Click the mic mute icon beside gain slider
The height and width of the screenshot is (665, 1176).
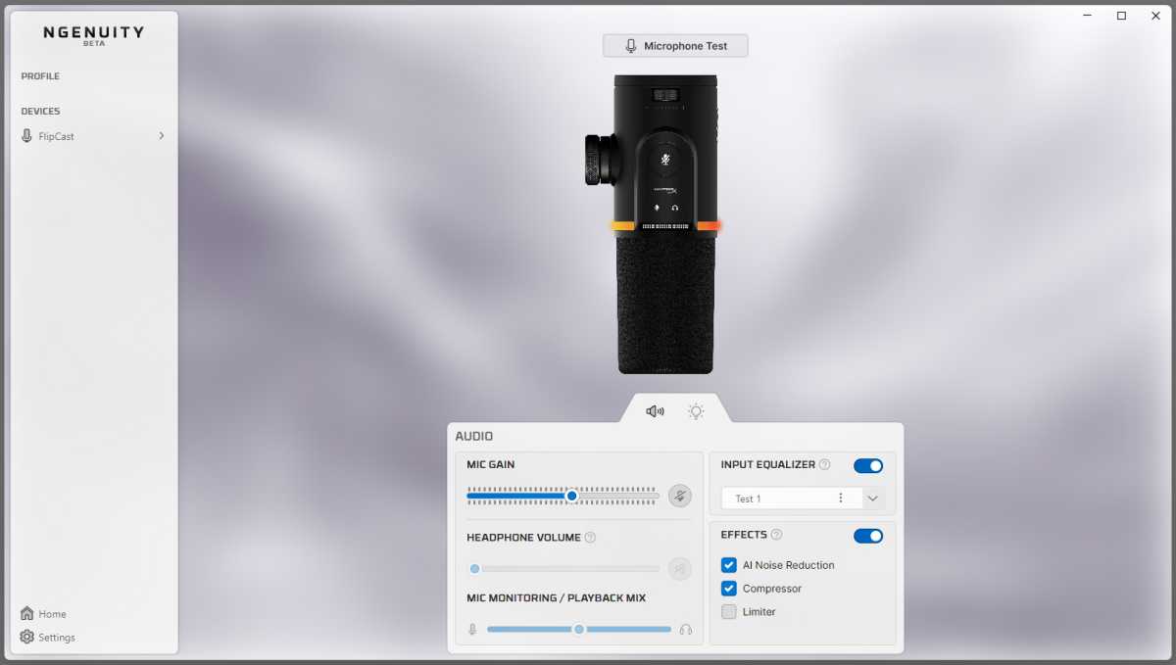[x=679, y=496]
